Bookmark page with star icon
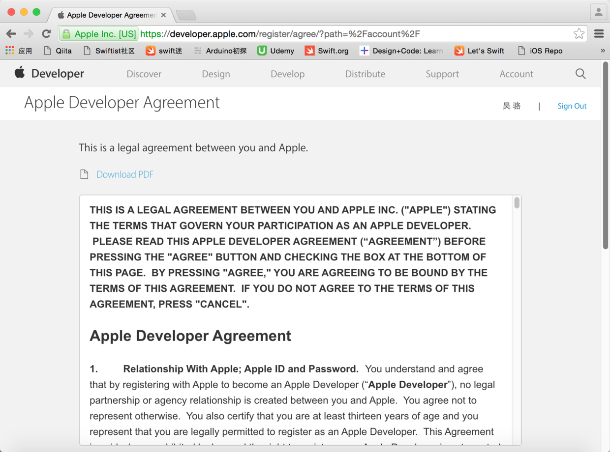Screen dimensions: 610x452 [579, 34]
